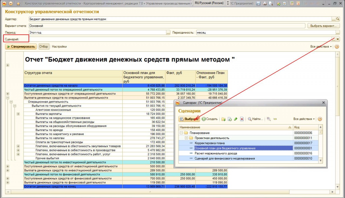Click the Вариант отчета input field
The image size is (345, 198).
point(167,26)
